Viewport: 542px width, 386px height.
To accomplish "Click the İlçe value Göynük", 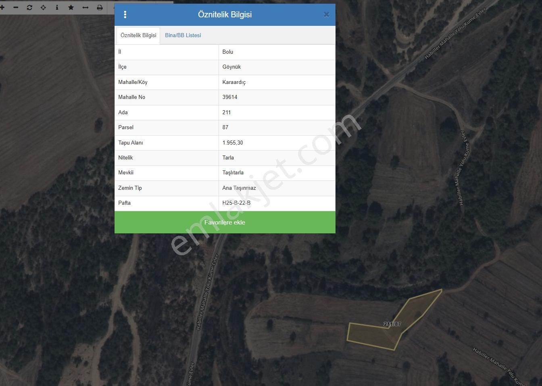I will tap(231, 67).
